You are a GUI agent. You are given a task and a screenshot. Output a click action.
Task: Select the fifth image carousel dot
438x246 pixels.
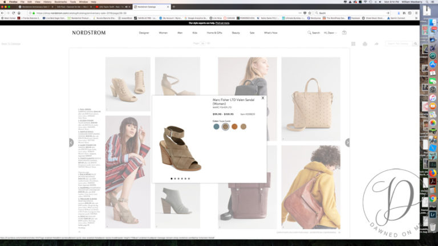185,178
